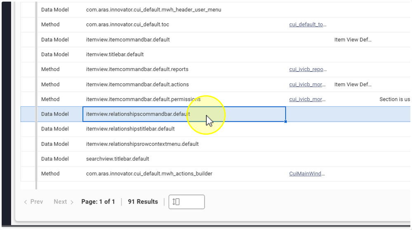Viewport: 412px width, 230px height.
Task: Select the searchview.titlebar.default cell
Action: [118, 159]
